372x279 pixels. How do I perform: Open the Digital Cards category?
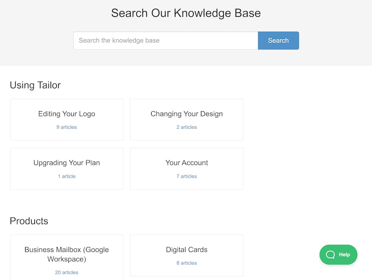pyautogui.click(x=187, y=250)
